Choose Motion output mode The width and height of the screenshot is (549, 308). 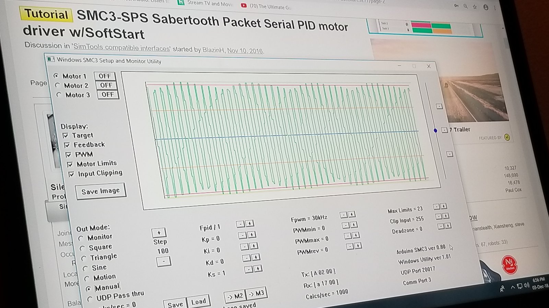[87, 279]
